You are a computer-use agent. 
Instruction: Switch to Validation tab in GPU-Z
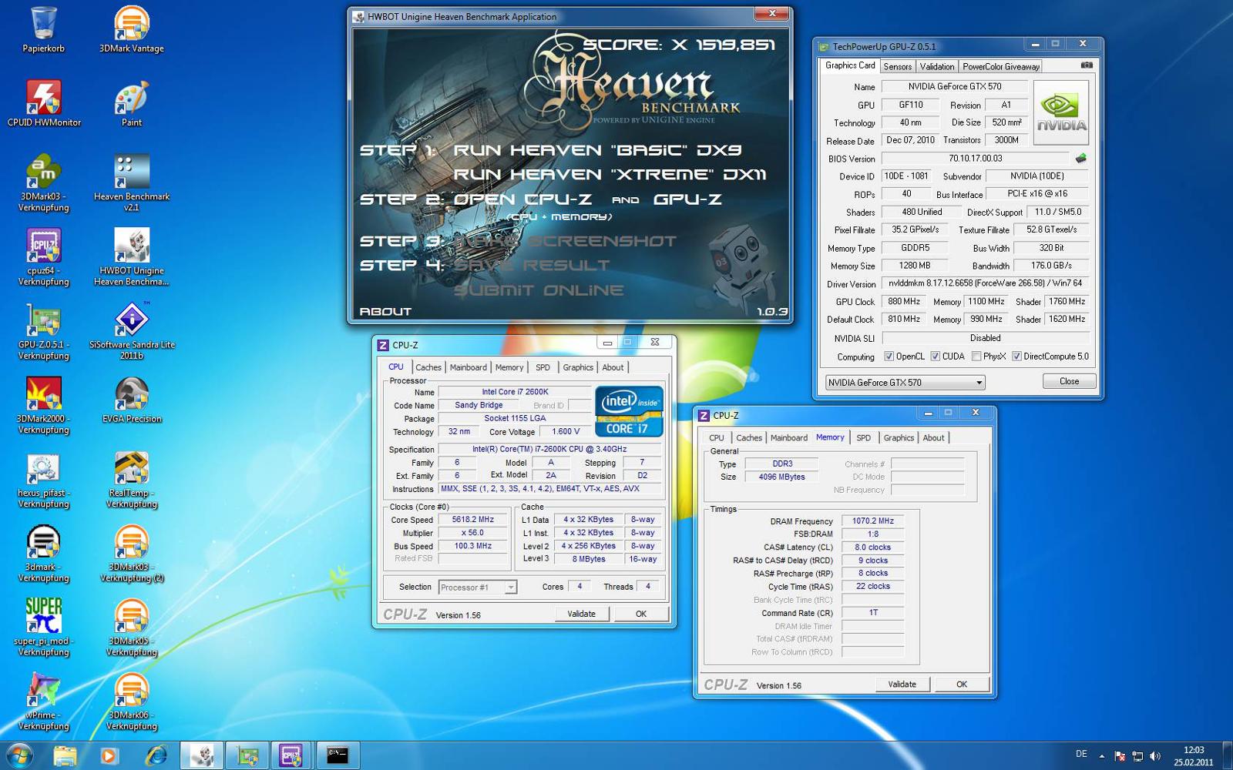pyautogui.click(x=936, y=66)
